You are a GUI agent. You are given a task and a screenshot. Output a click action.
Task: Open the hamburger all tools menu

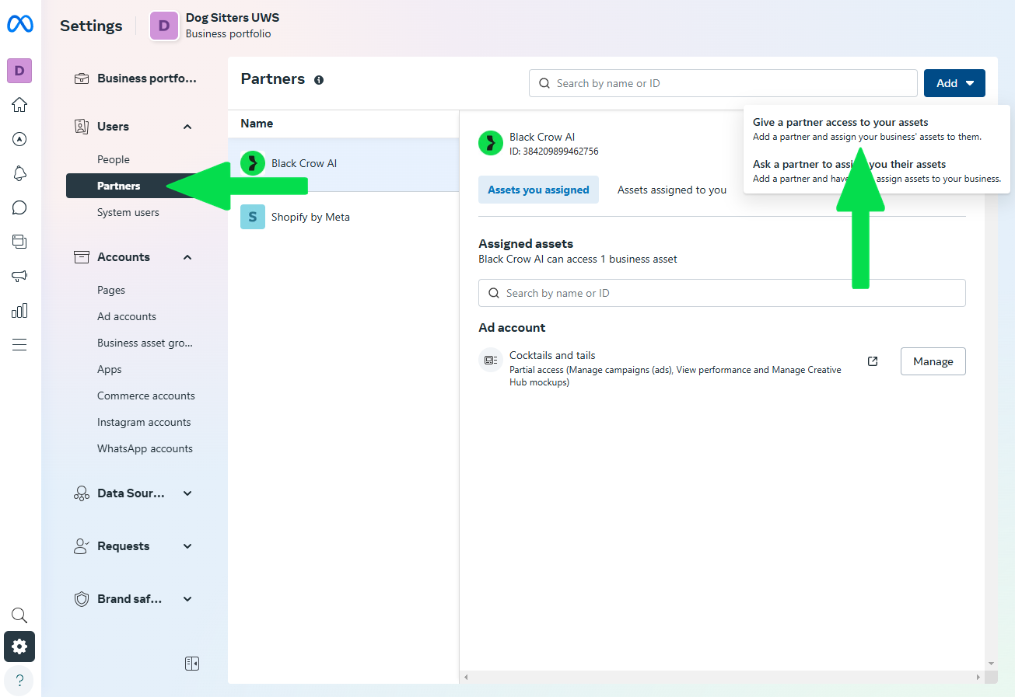click(x=19, y=345)
